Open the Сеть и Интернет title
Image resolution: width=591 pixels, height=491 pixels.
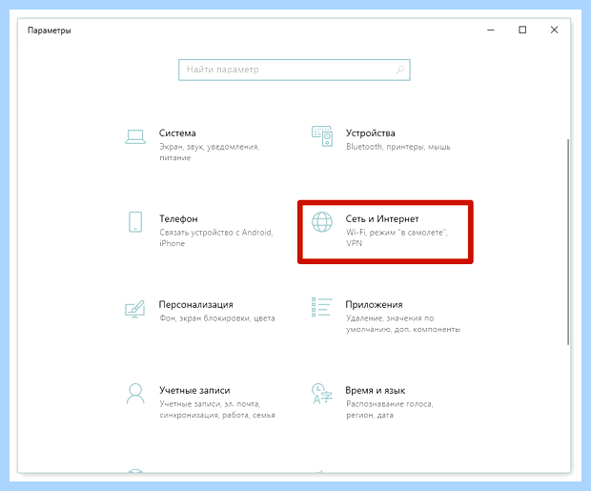tap(382, 218)
